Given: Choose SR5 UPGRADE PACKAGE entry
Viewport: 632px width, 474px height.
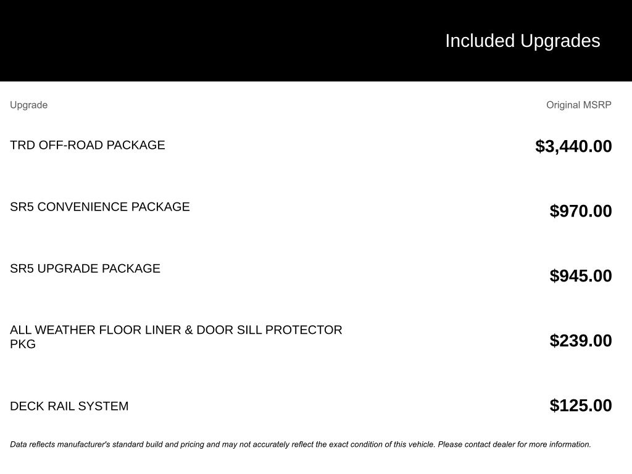Looking at the screenshot, I should (x=85, y=268).
